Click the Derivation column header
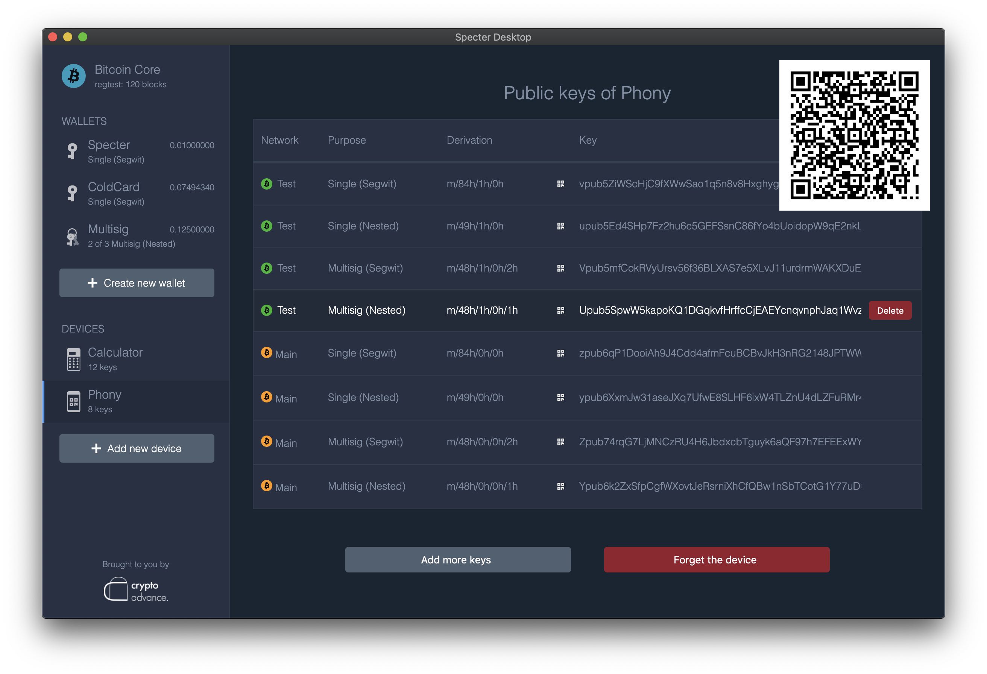The height and width of the screenshot is (674, 987). (x=469, y=140)
